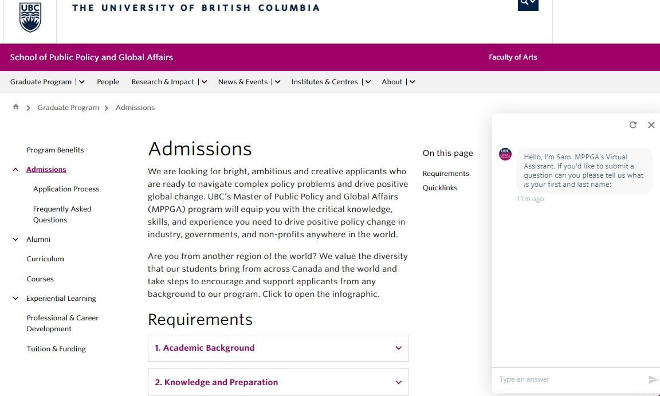Close the MPPGA virtual assistant chat

[651, 124]
